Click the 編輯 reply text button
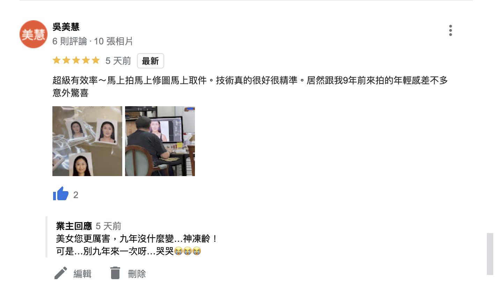 82,274
